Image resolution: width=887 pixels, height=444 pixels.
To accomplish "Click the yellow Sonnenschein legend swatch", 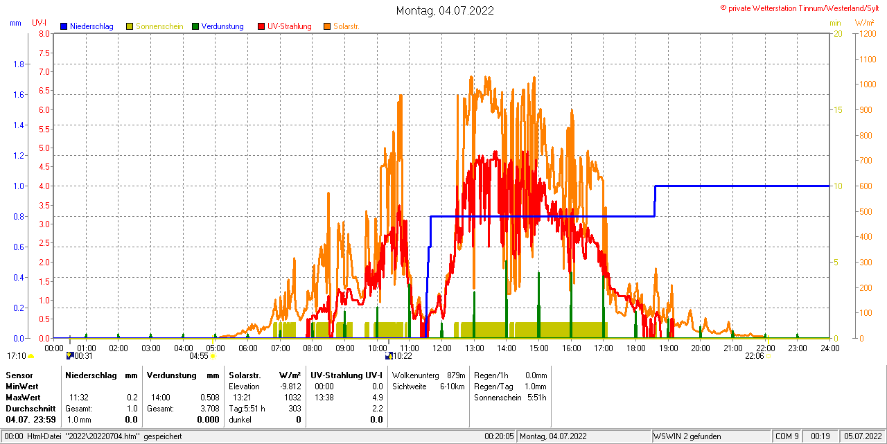I will [x=130, y=26].
